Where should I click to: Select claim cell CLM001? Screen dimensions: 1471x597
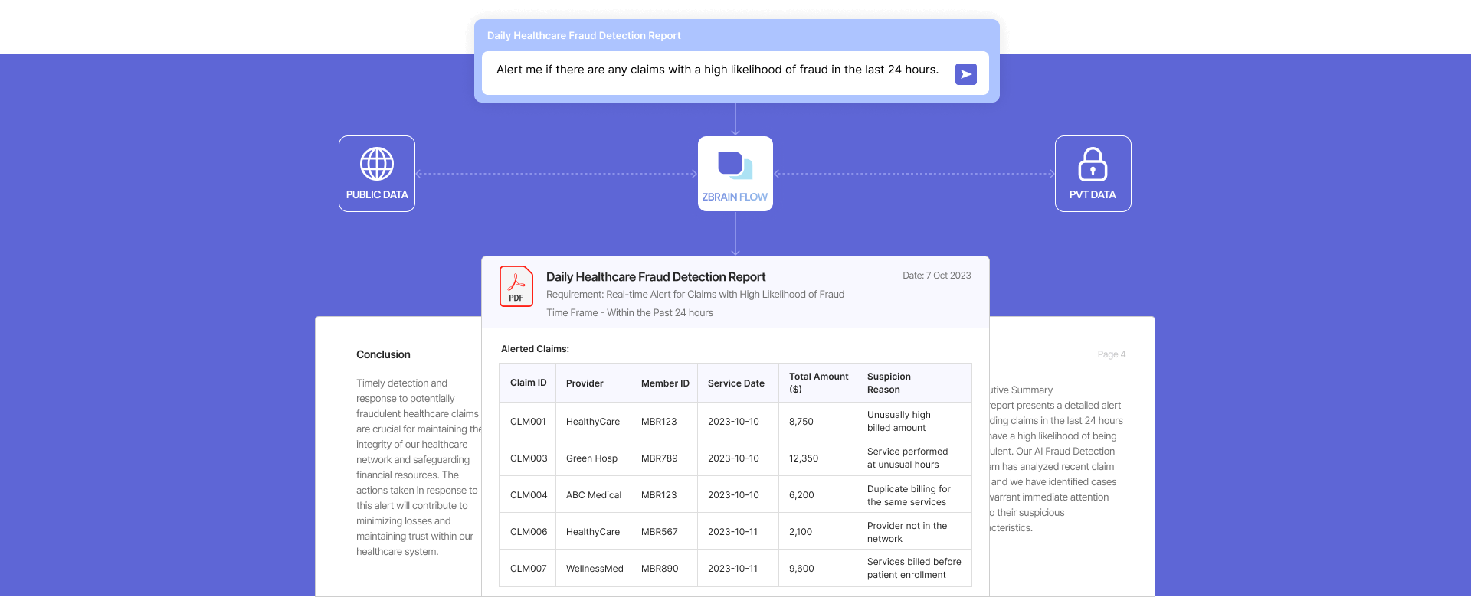(x=528, y=422)
